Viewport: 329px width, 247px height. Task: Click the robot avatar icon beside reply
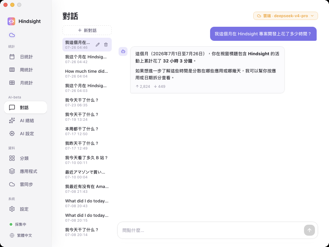123,51
